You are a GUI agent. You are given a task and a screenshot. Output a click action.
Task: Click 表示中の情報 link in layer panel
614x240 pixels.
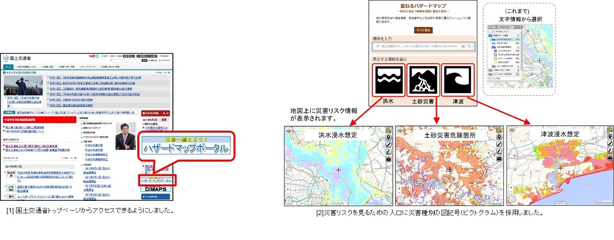(494, 78)
